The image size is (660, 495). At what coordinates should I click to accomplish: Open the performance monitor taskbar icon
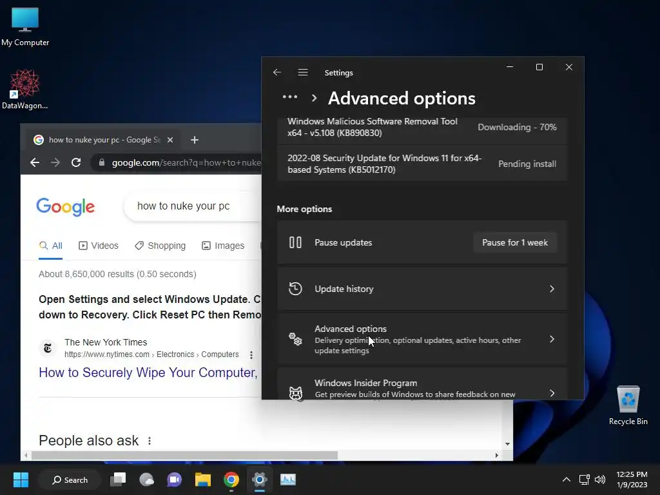[288, 480]
